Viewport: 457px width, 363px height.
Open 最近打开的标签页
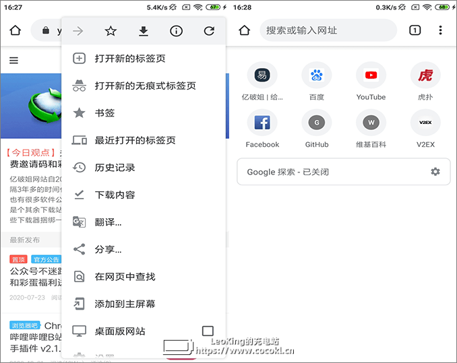coord(144,140)
